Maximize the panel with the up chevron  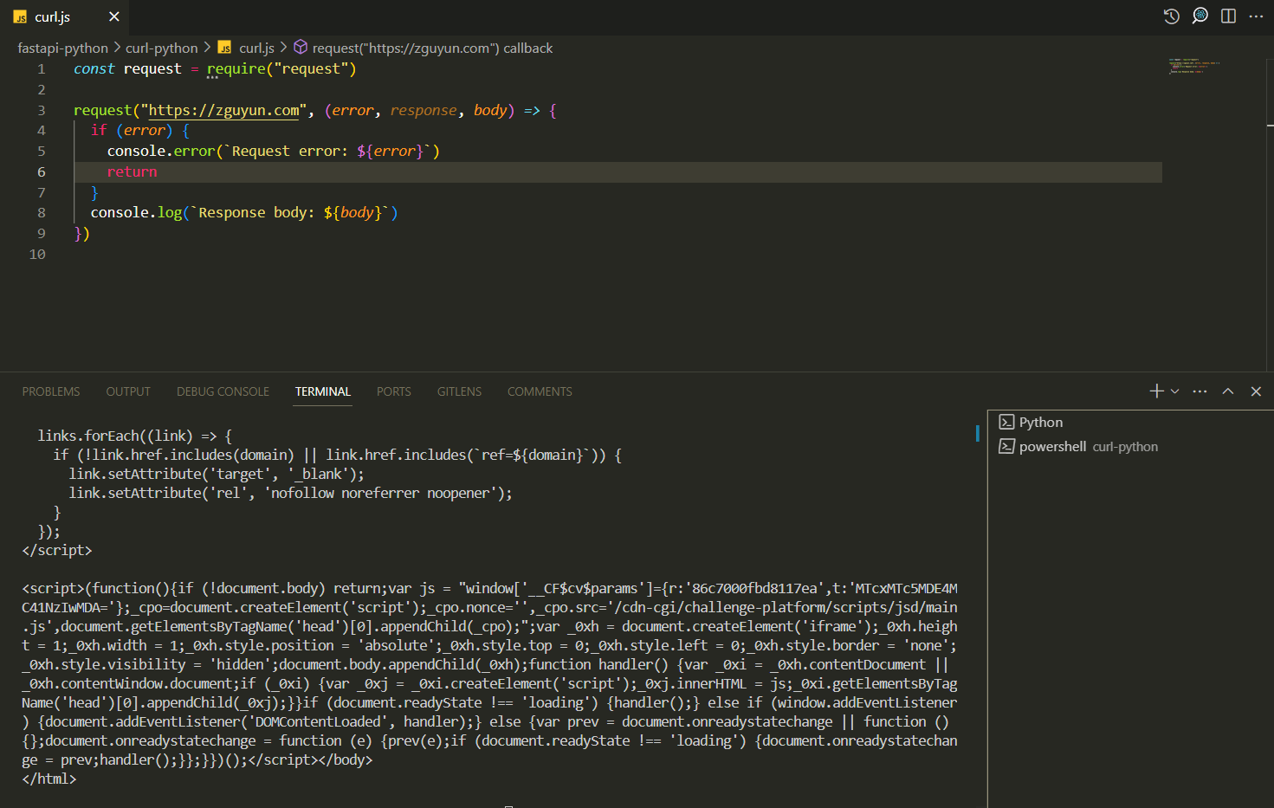click(1228, 391)
